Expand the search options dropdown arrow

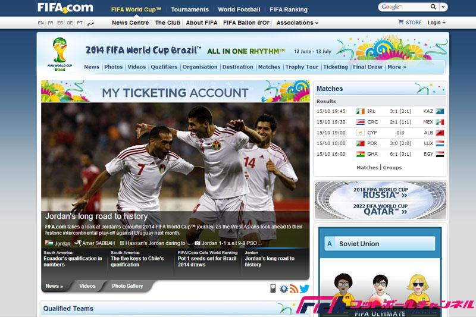(443, 7)
